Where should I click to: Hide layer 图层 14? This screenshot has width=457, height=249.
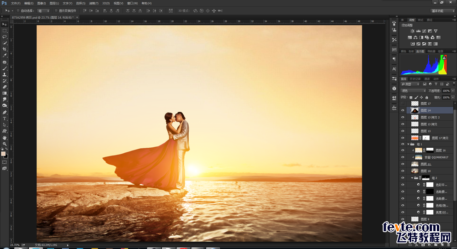[403, 110]
